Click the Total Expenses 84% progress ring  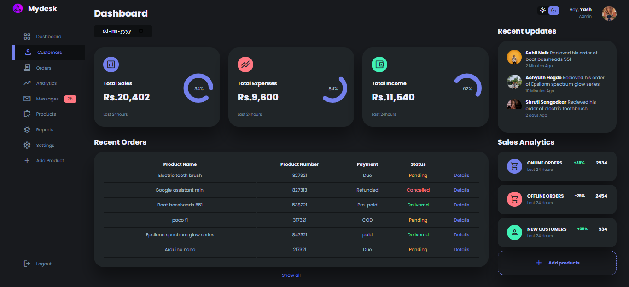[x=333, y=88]
